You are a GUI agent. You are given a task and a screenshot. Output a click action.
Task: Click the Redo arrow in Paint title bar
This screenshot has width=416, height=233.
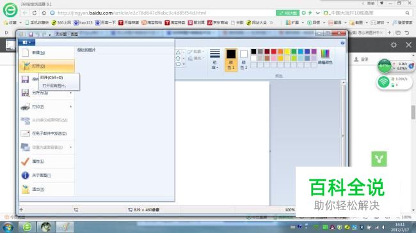point(44,34)
